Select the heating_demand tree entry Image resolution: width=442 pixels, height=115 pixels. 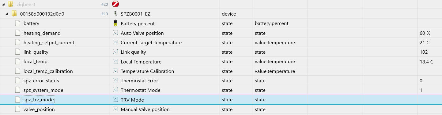pos(42,33)
